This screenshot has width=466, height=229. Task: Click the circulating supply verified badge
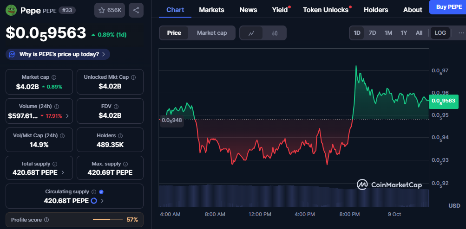pos(101,191)
